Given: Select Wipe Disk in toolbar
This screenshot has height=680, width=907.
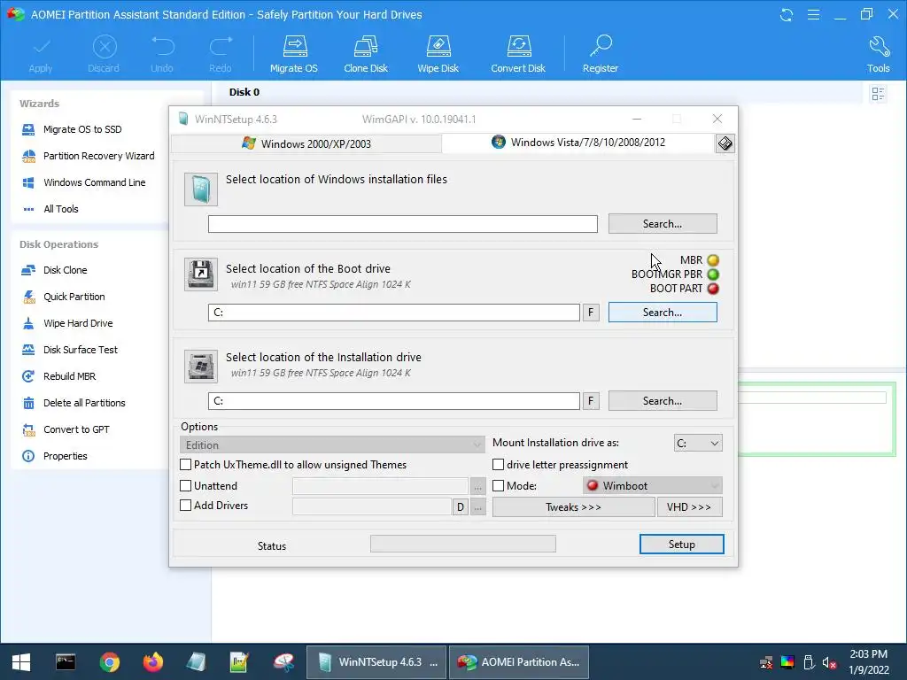Looking at the screenshot, I should 438,54.
